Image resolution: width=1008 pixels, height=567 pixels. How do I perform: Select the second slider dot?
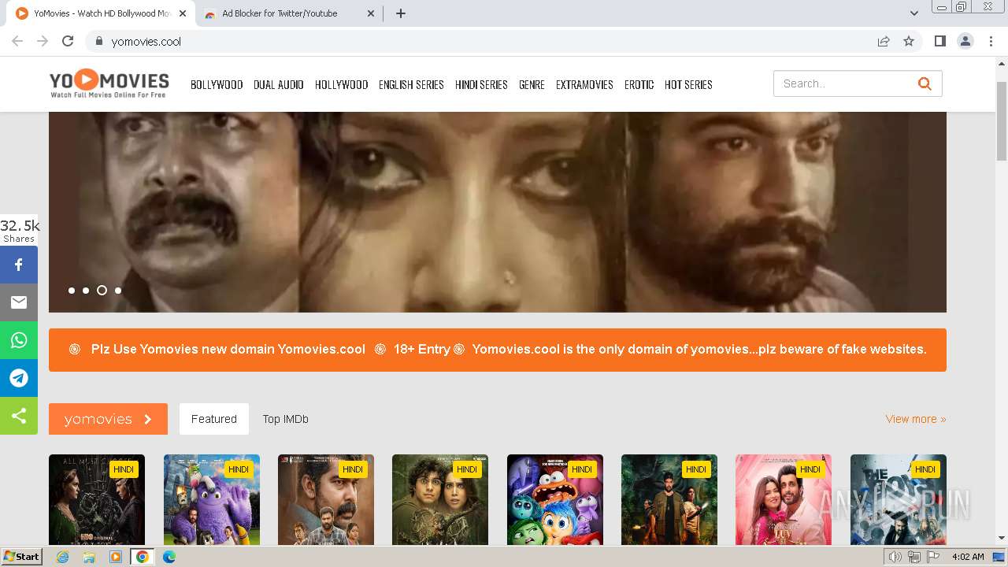(x=86, y=291)
